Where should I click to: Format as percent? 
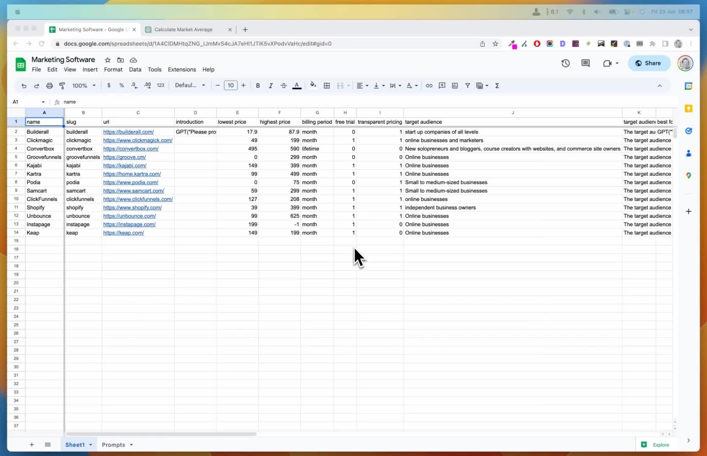pyautogui.click(x=122, y=85)
